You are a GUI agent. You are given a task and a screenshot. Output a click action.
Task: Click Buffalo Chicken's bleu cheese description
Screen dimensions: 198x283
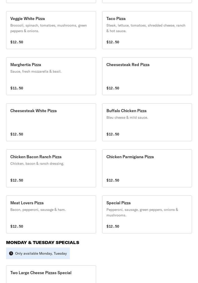[127, 117]
